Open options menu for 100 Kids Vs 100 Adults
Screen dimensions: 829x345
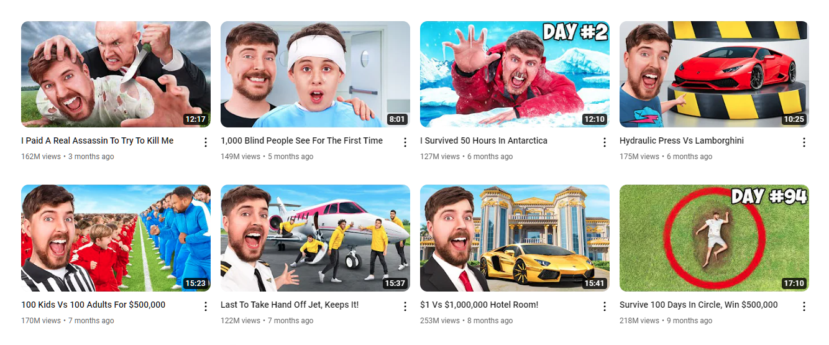tap(206, 306)
